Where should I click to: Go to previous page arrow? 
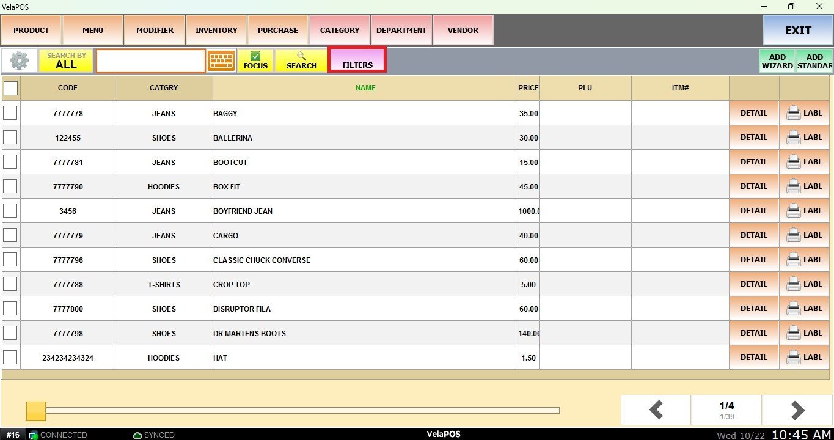tap(656, 410)
